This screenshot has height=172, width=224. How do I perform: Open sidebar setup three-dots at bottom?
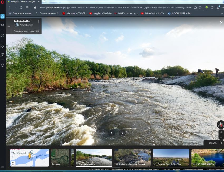point(2,167)
